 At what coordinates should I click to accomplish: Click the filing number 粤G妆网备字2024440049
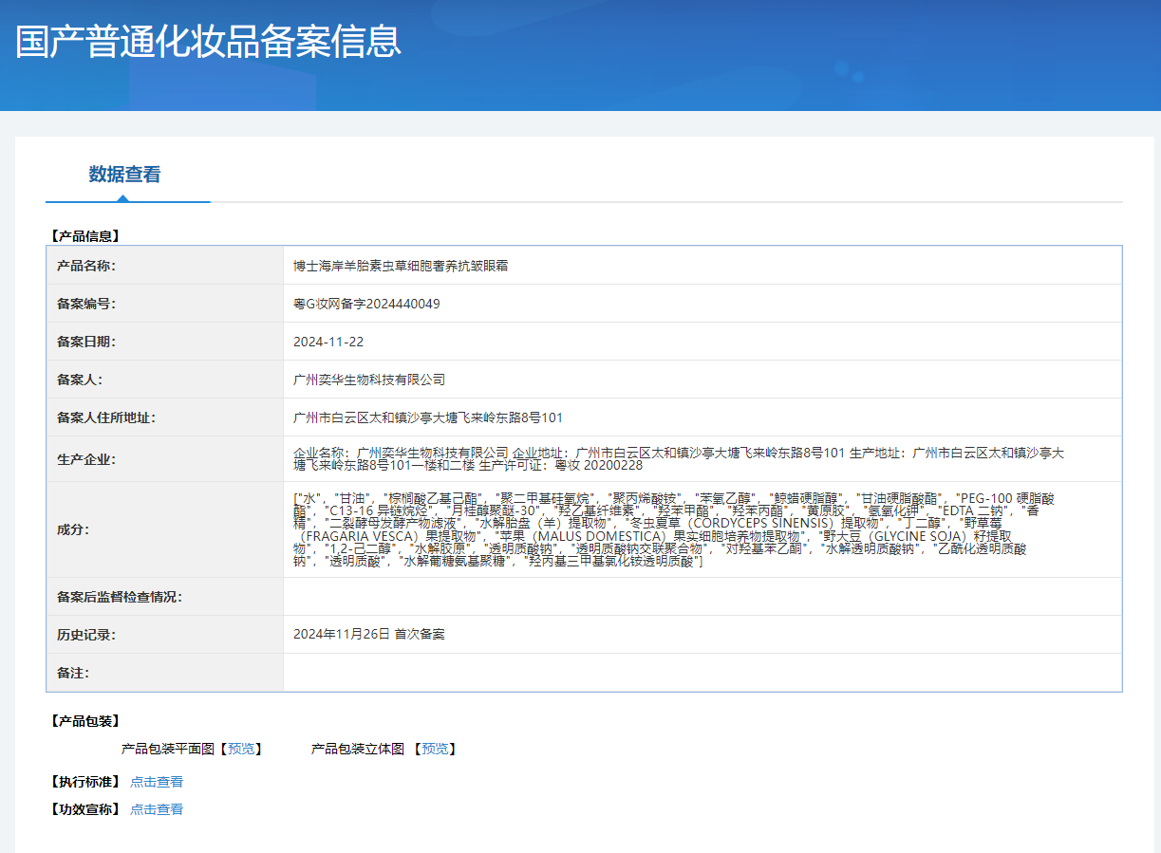366,304
